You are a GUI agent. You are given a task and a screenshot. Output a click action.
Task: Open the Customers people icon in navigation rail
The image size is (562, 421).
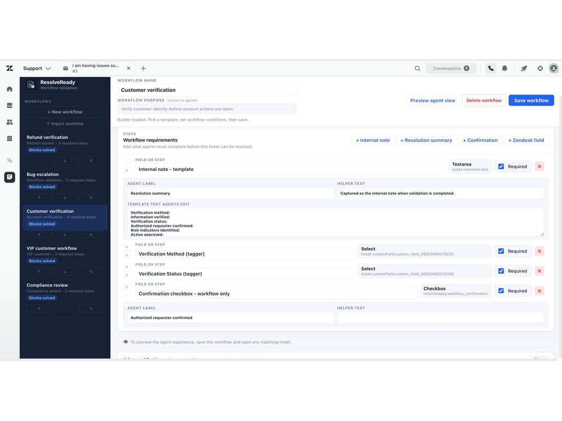pyautogui.click(x=10, y=122)
